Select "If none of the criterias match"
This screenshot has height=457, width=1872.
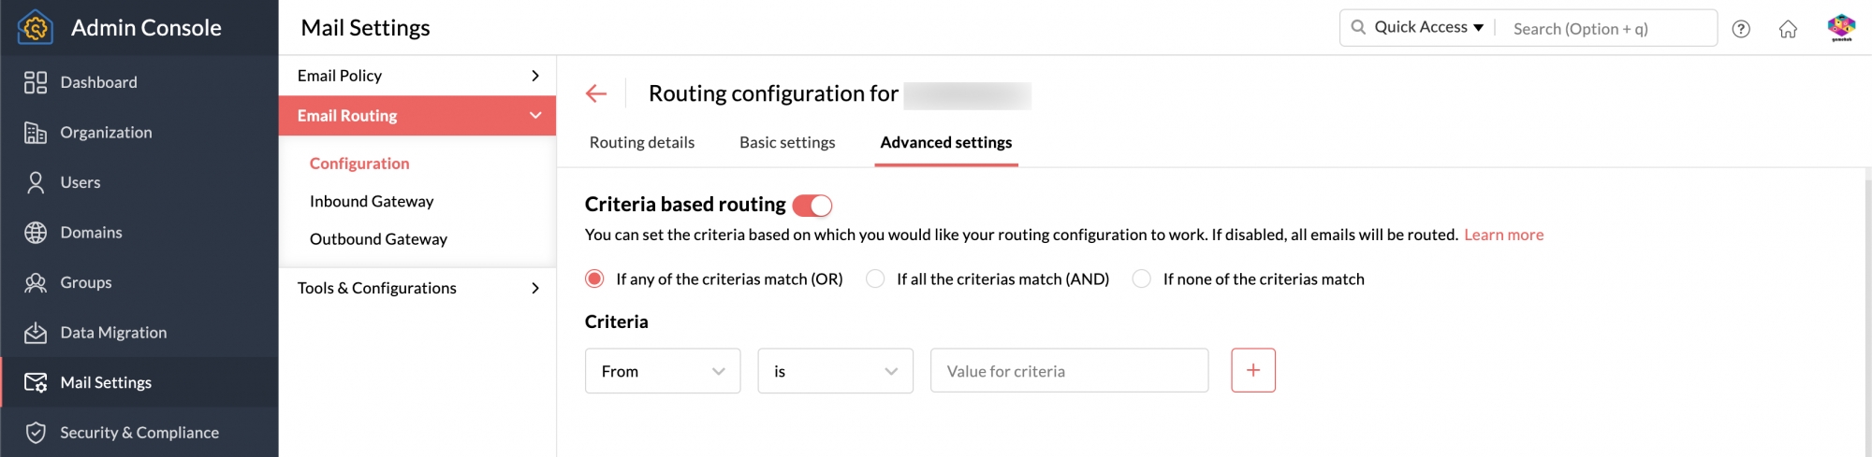[1141, 278]
